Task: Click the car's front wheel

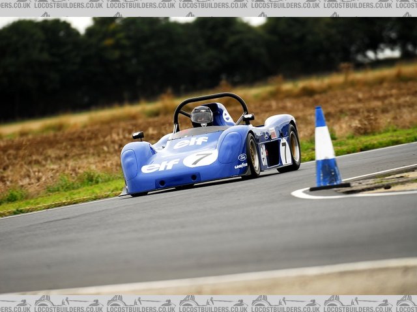Action: point(253,156)
